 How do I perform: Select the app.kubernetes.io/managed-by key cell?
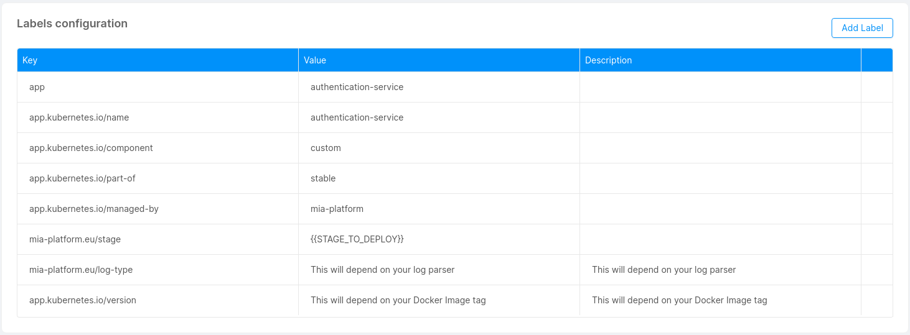click(x=94, y=209)
